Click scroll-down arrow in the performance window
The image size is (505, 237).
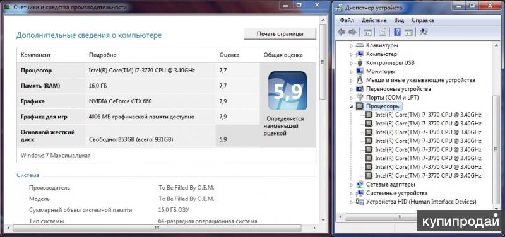tap(323, 219)
